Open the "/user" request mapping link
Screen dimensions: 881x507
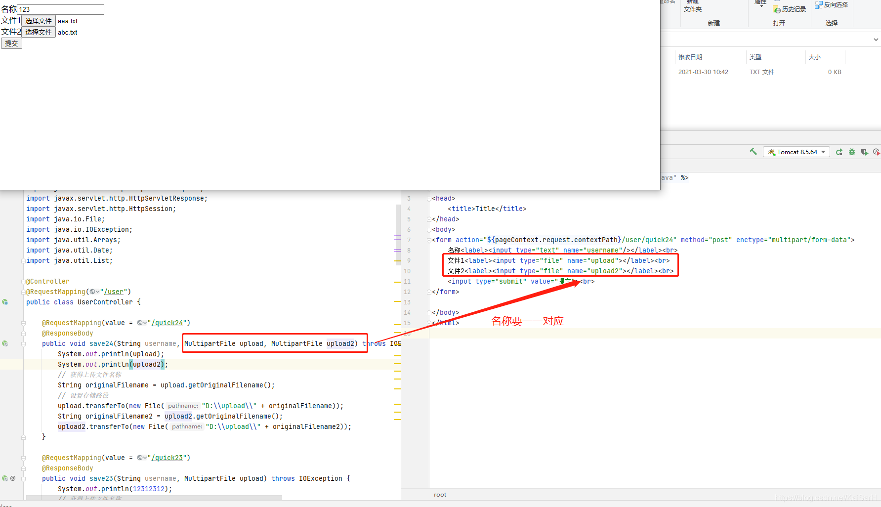(113, 292)
